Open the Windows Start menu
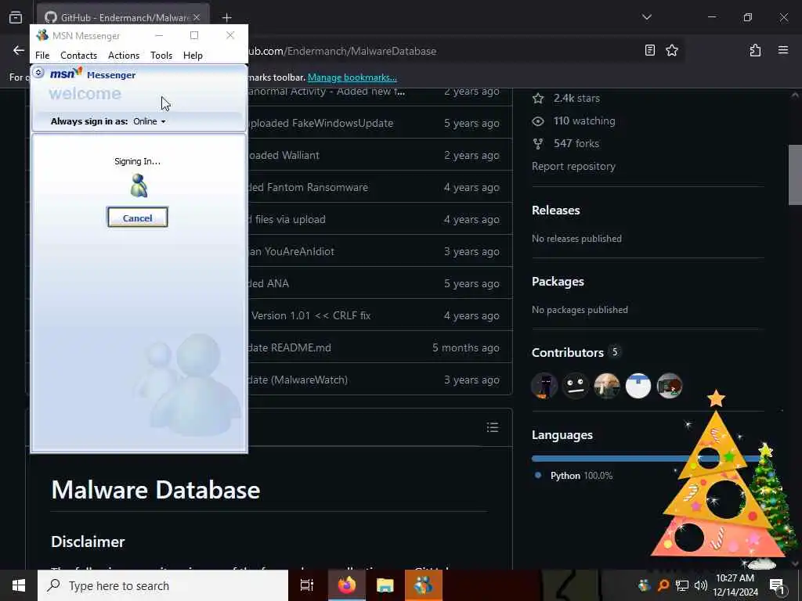The height and width of the screenshot is (601, 802). [19, 585]
